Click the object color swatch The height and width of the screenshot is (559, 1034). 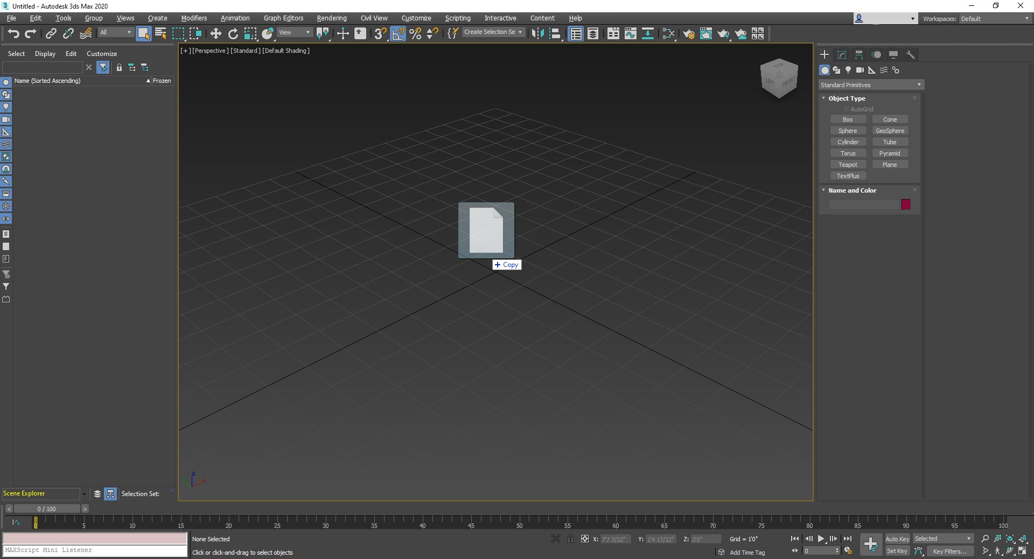906,204
